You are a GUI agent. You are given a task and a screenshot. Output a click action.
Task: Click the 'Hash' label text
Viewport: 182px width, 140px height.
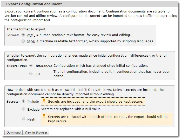(x=31, y=119)
